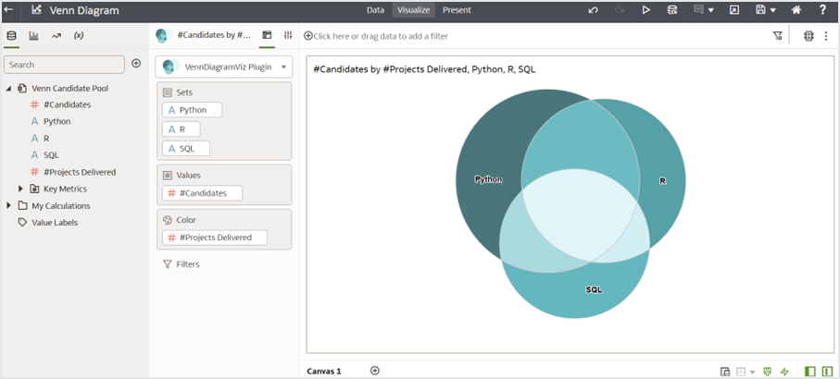Viewport: 840px width, 379px height.
Task: Click the filter bar funnel icon
Action: coord(777,36)
